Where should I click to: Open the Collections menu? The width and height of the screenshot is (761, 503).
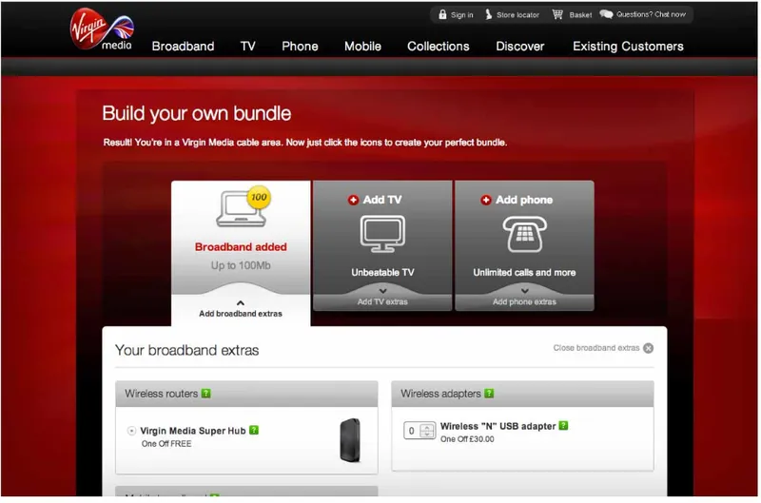click(439, 47)
